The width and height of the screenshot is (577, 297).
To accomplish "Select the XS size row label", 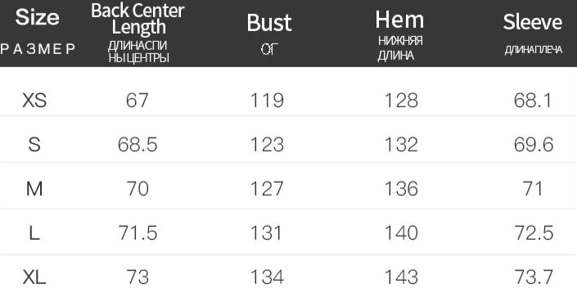I will 34,101.
